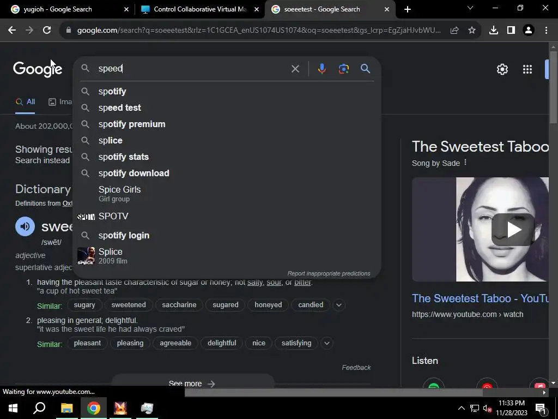Start voice search with microphone icon
Screen dimensions: 558x419
pos(322,68)
